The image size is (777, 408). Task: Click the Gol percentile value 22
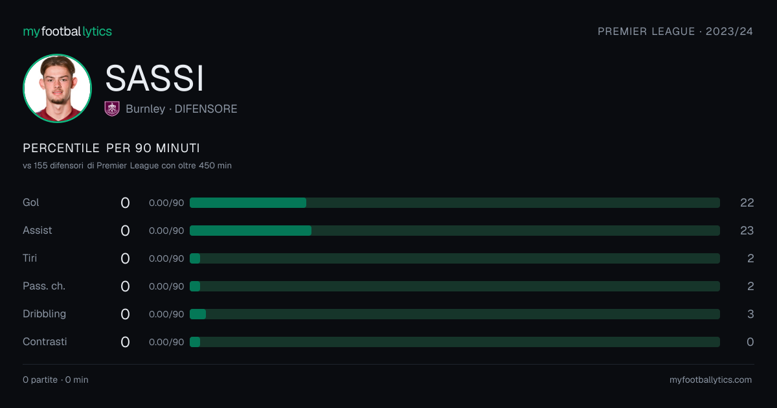747,203
